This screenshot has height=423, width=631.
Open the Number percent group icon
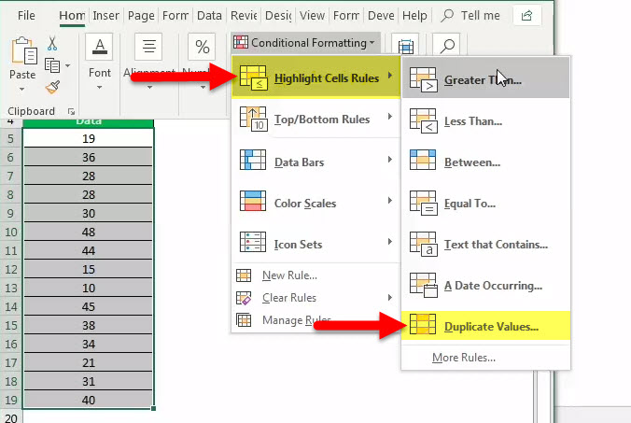[x=201, y=57]
